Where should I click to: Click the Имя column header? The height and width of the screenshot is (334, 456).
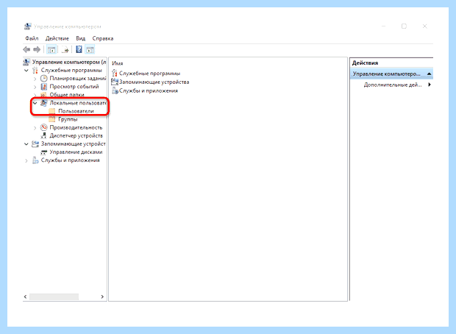tap(118, 63)
